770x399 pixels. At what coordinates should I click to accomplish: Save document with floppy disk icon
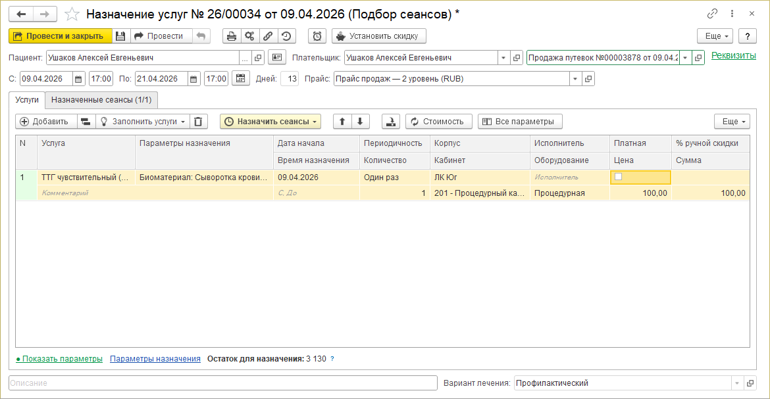(x=121, y=36)
